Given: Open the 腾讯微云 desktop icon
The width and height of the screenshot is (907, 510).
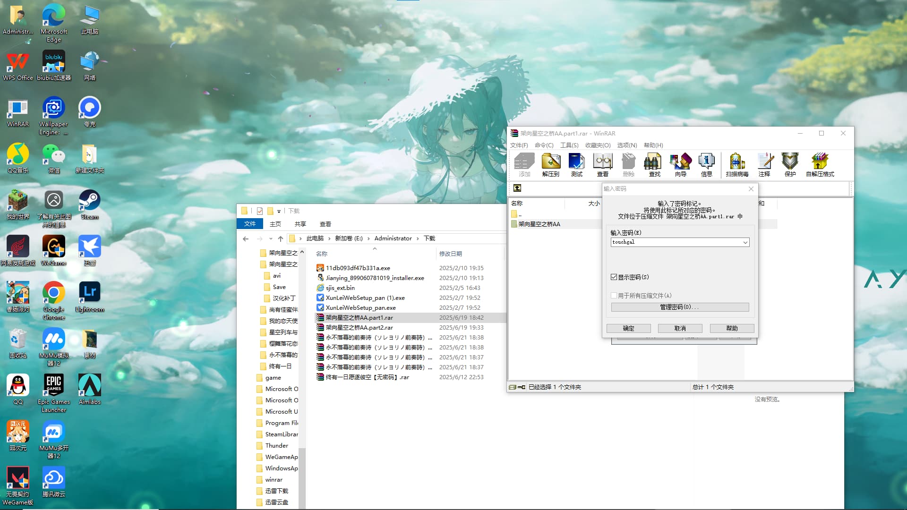Looking at the screenshot, I should click(54, 482).
